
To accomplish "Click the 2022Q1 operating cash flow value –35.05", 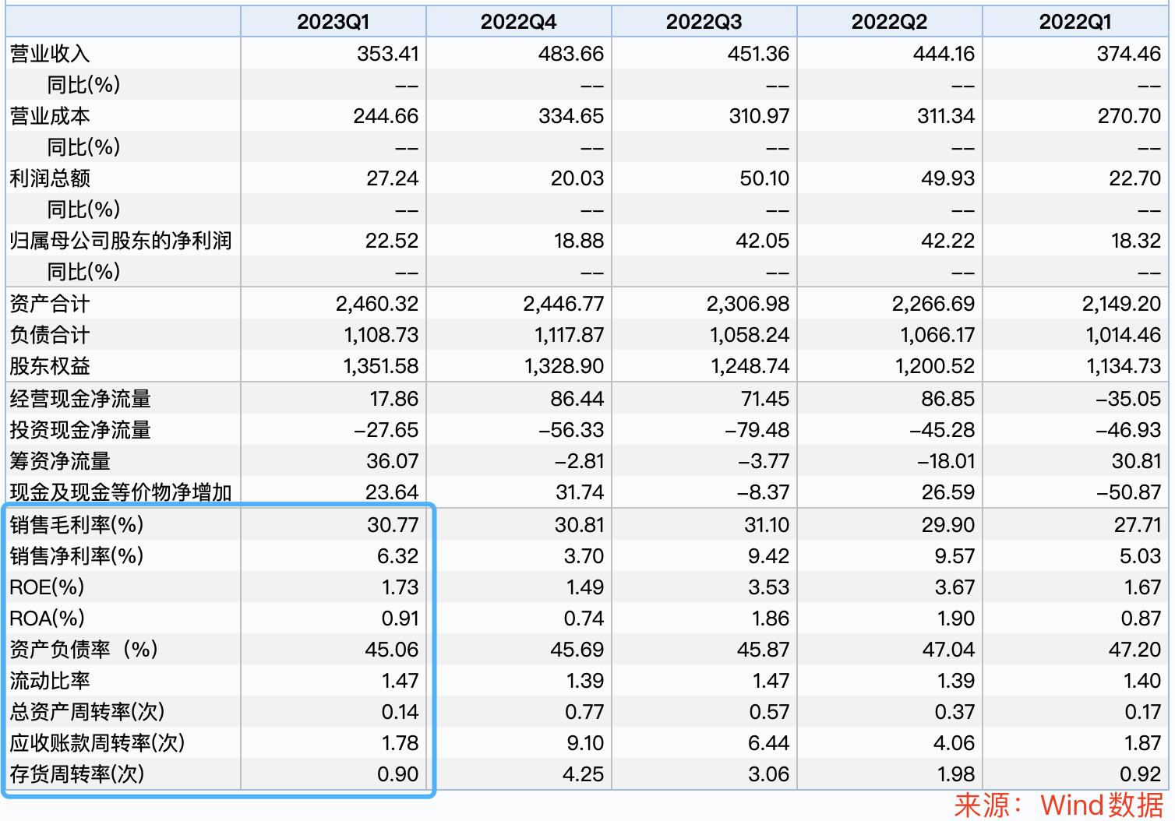I will pos(1127,399).
